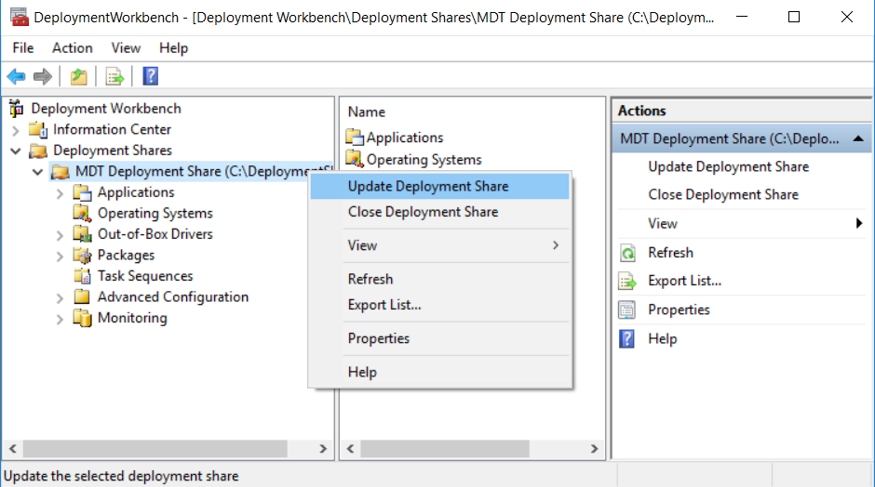Select Refresh in the context menu
875x487 pixels.
click(x=439, y=279)
